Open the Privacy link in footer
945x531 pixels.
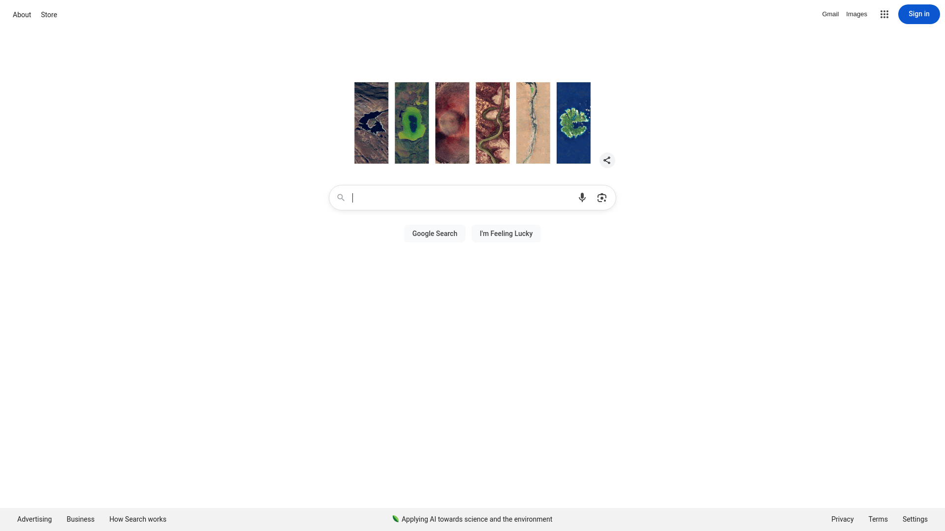[x=842, y=519]
